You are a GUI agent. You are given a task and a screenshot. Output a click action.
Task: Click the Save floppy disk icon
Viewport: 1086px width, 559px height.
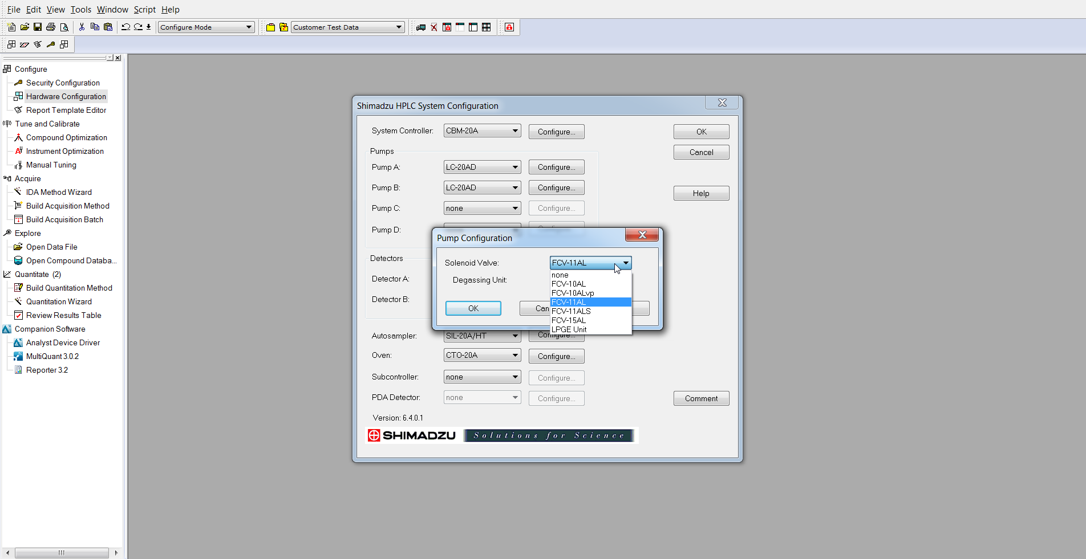pos(38,27)
